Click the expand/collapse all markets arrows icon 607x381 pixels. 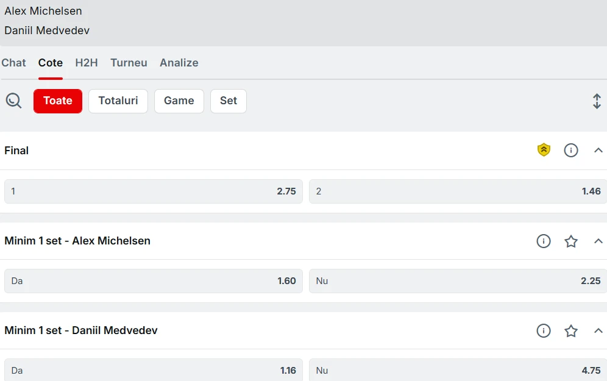tap(597, 101)
